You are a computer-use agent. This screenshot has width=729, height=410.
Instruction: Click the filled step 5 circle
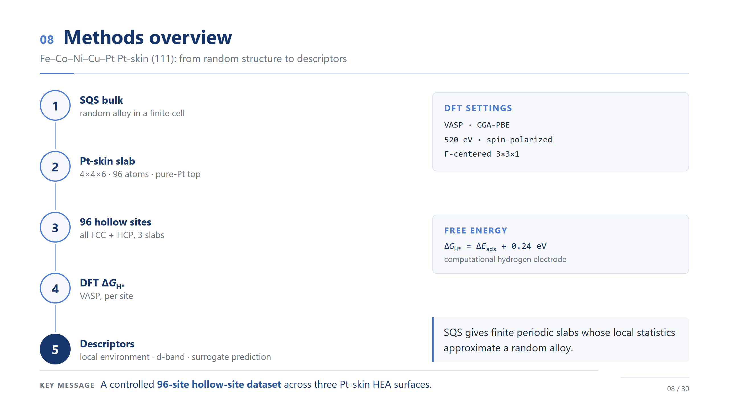pos(55,349)
